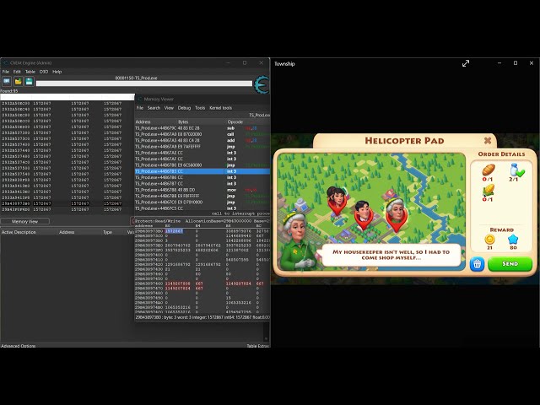This screenshot has height=405, width=540.
Task: Open Memory Viewer's View menu
Action: tap(169, 108)
